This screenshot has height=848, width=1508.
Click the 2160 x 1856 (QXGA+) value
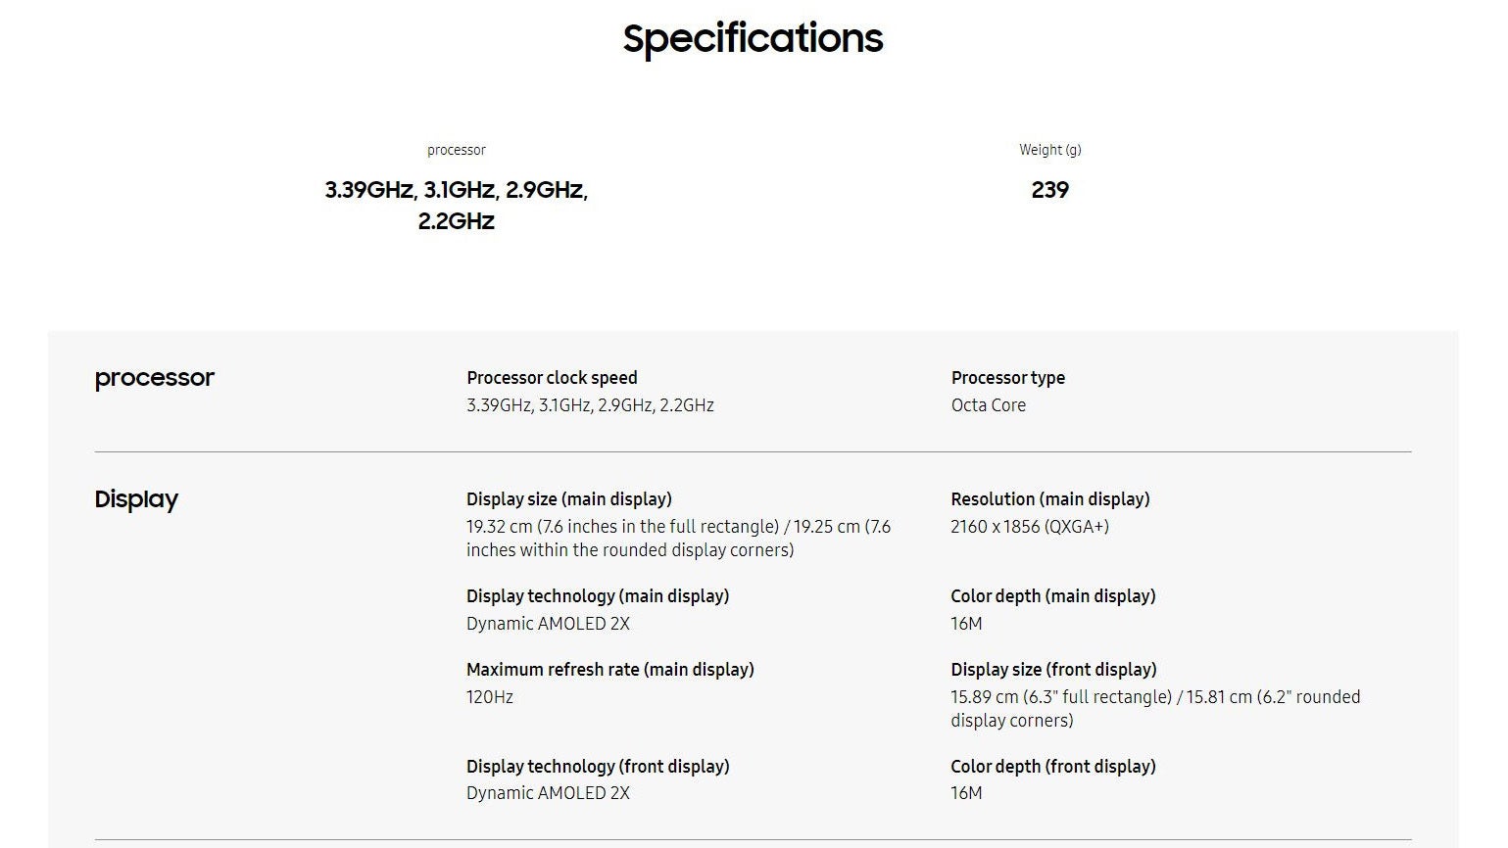tap(1029, 527)
